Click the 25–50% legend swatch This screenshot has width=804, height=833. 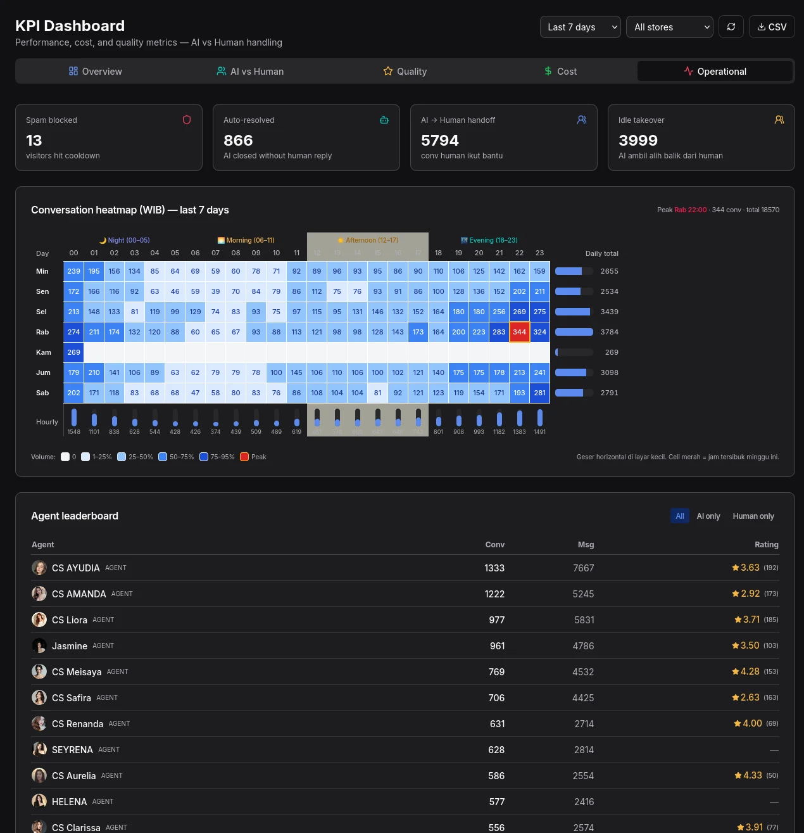[122, 457]
